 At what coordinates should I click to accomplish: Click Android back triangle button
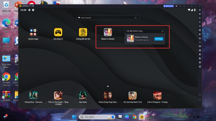click(200, 95)
